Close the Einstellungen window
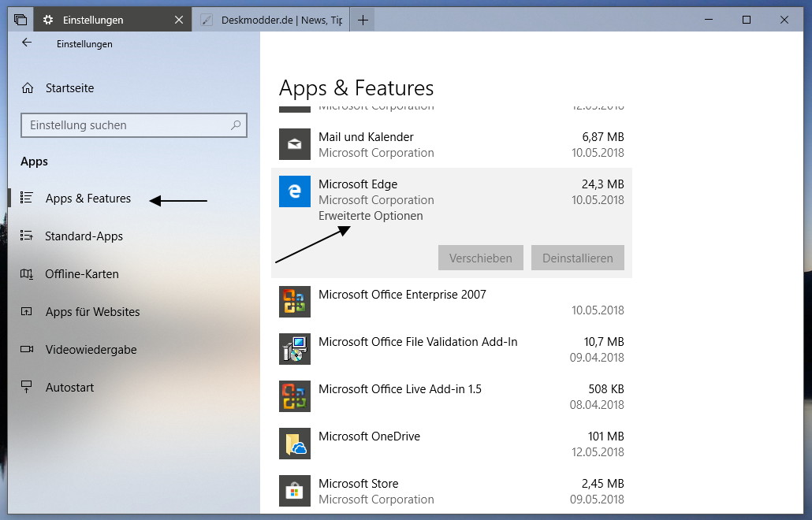This screenshot has width=812, height=520. 784,20
